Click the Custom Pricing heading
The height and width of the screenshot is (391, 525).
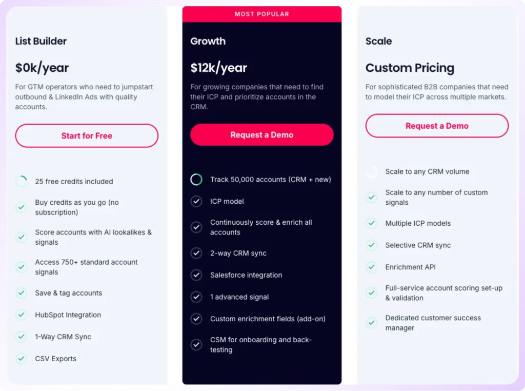410,68
